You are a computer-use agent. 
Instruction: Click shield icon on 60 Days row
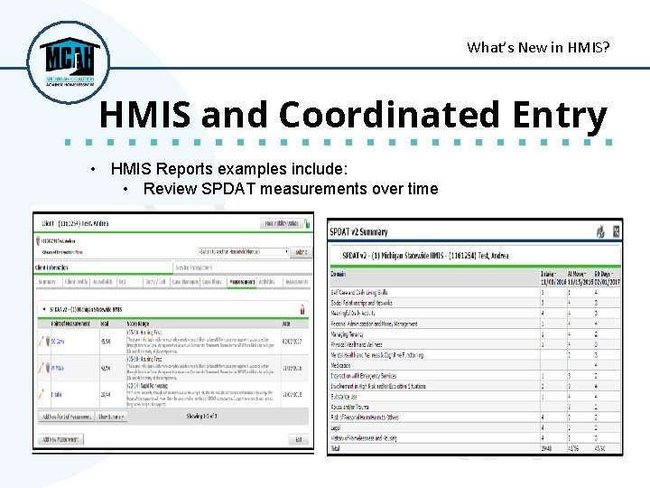48,342
